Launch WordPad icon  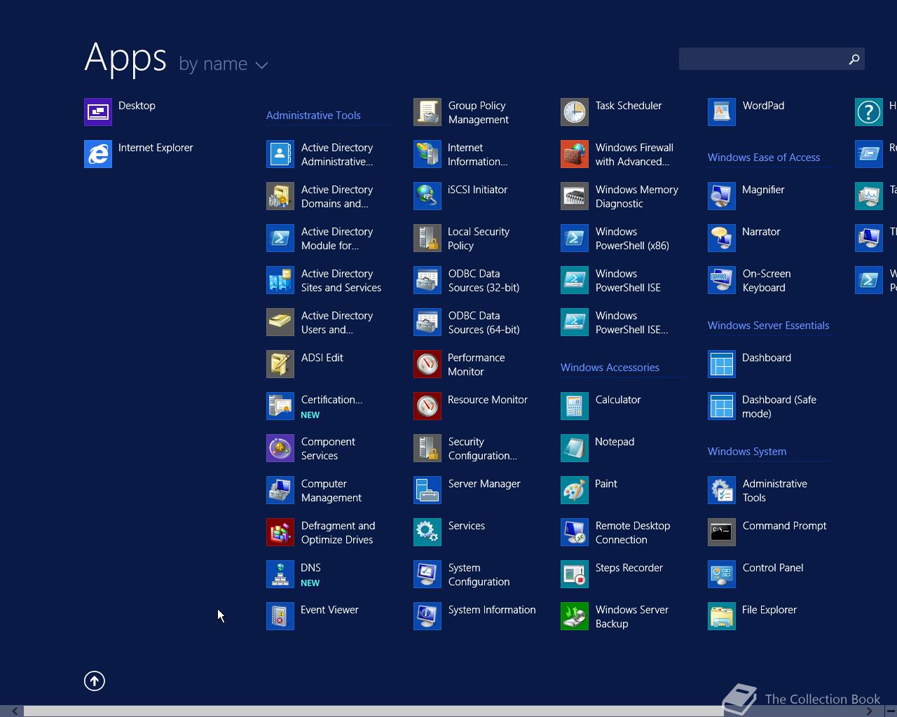pyautogui.click(x=722, y=112)
